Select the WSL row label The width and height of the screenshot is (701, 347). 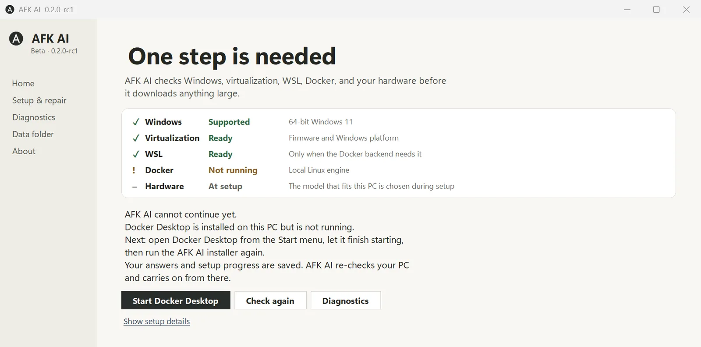tap(154, 154)
